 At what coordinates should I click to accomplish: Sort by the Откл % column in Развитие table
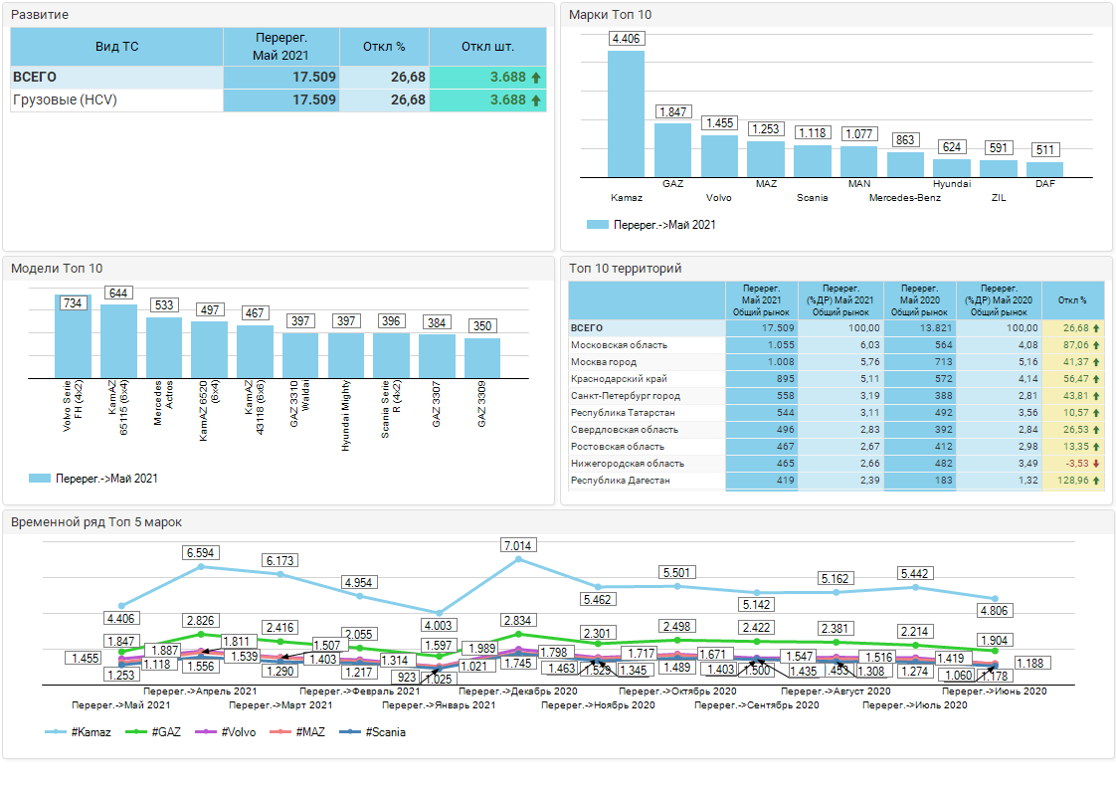(384, 47)
